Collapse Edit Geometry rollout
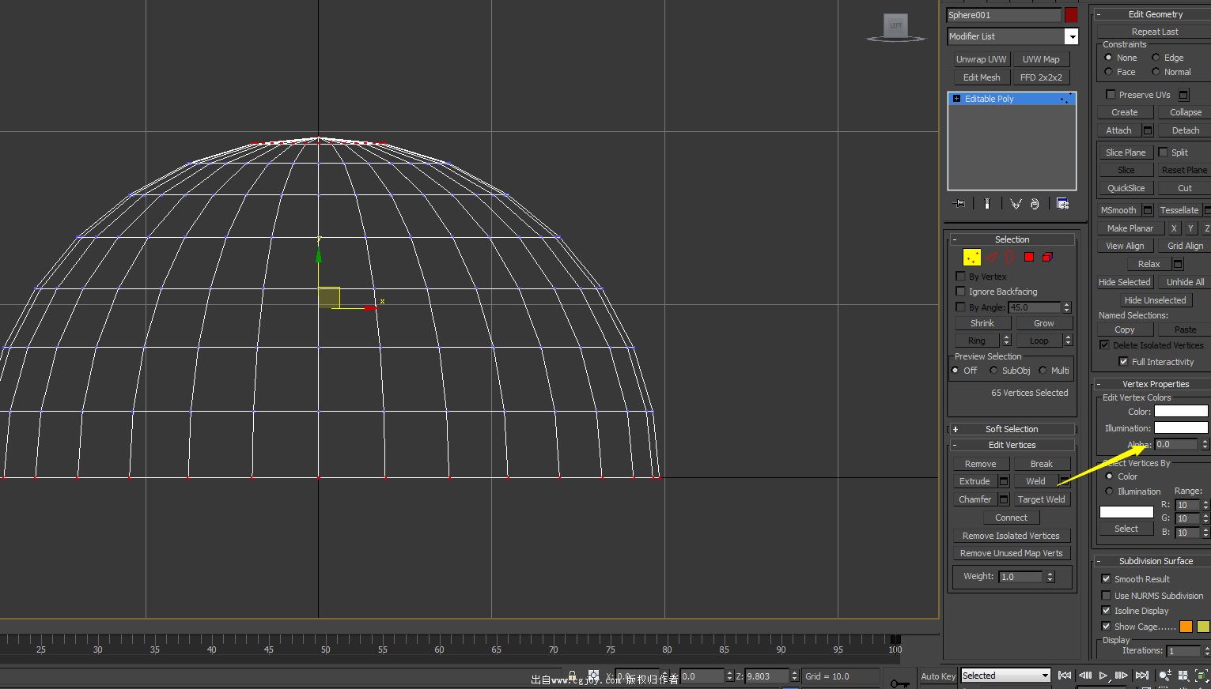 point(1153,14)
